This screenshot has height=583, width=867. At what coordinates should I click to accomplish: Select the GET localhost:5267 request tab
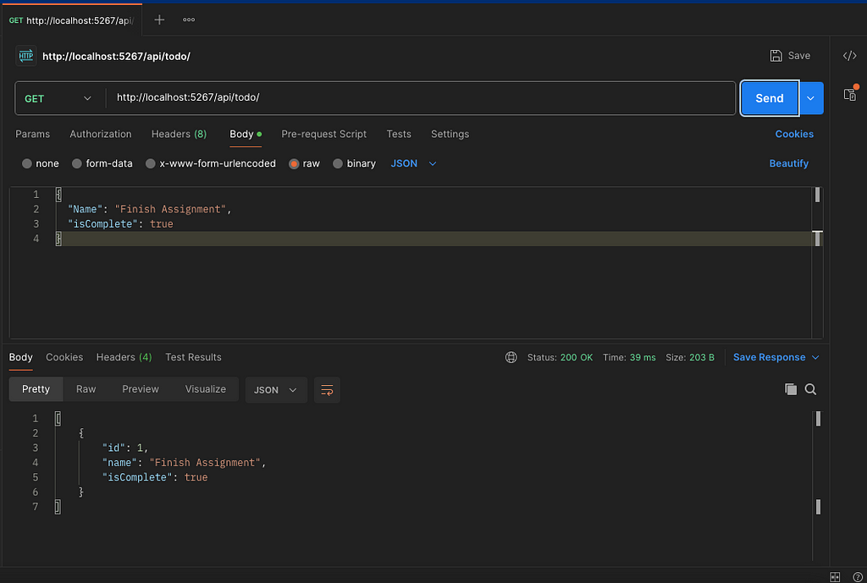(71, 20)
